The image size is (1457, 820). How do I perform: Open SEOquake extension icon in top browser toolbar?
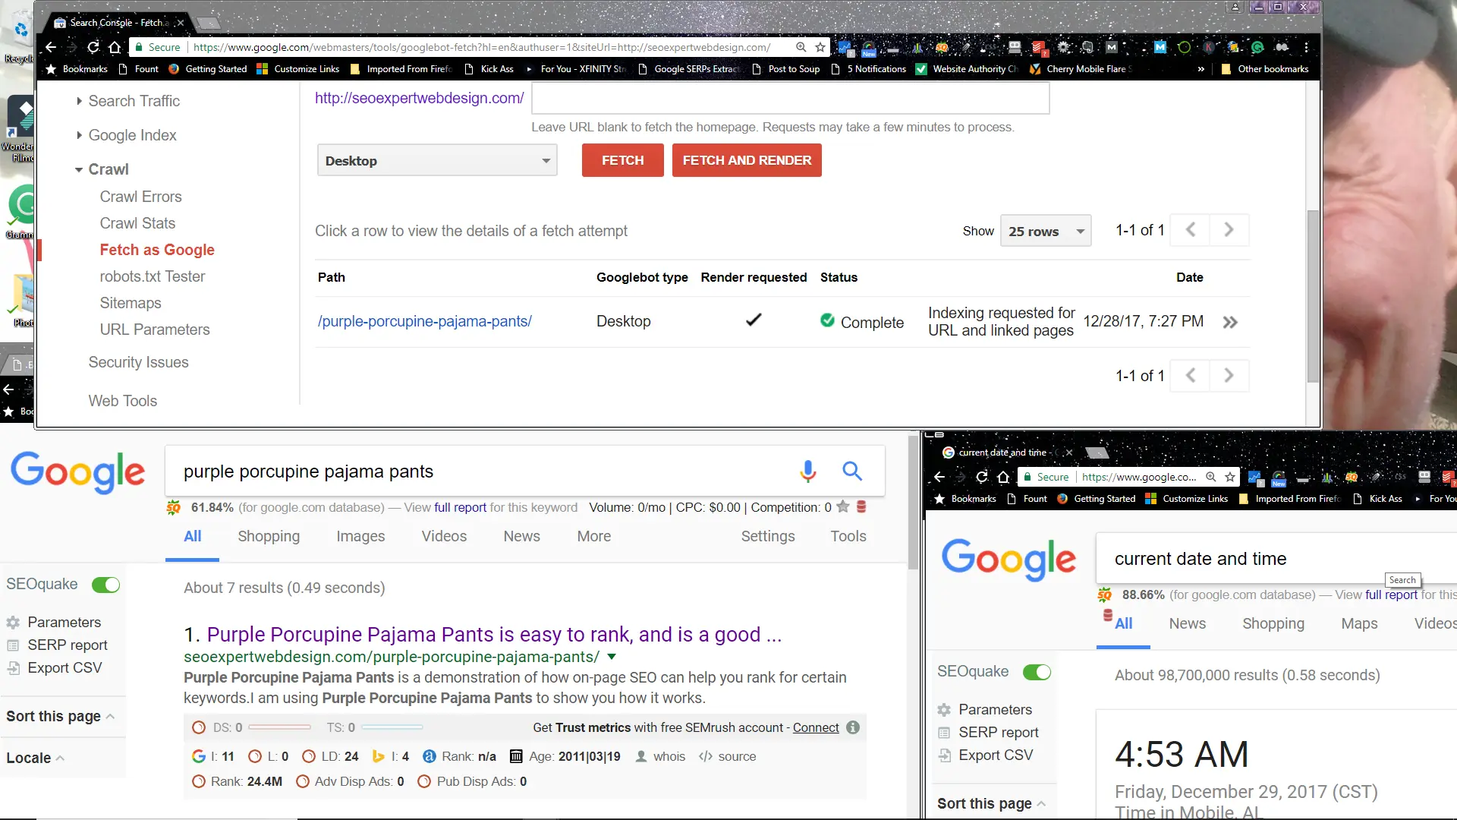pos(942,47)
